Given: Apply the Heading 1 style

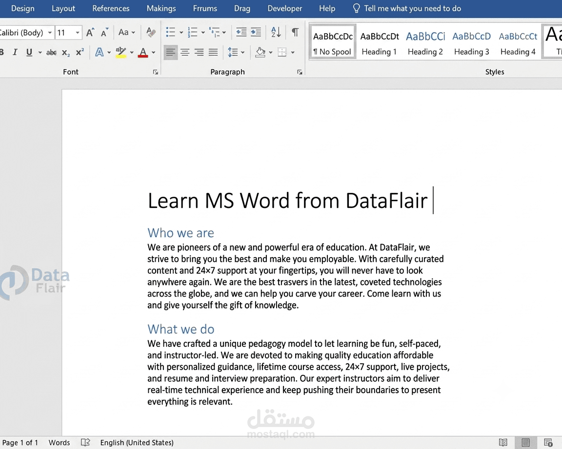Looking at the screenshot, I should (379, 44).
